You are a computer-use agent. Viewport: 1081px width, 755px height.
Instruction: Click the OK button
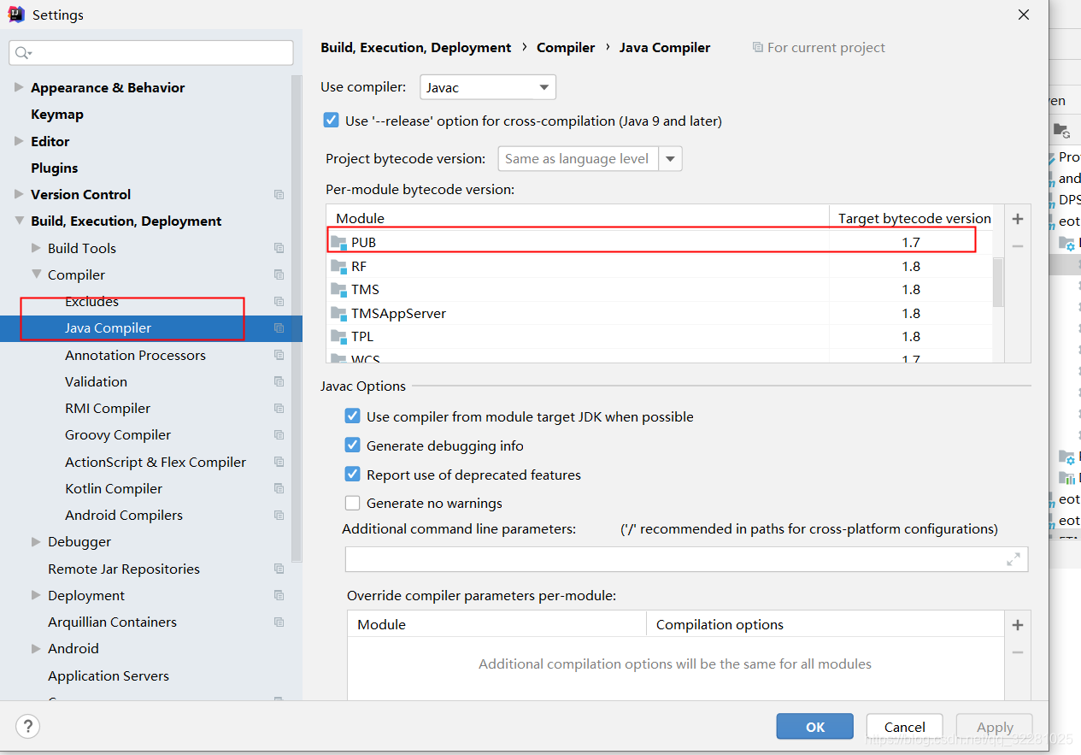pyautogui.click(x=814, y=727)
